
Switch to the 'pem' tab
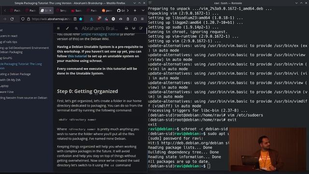(107, 11)
